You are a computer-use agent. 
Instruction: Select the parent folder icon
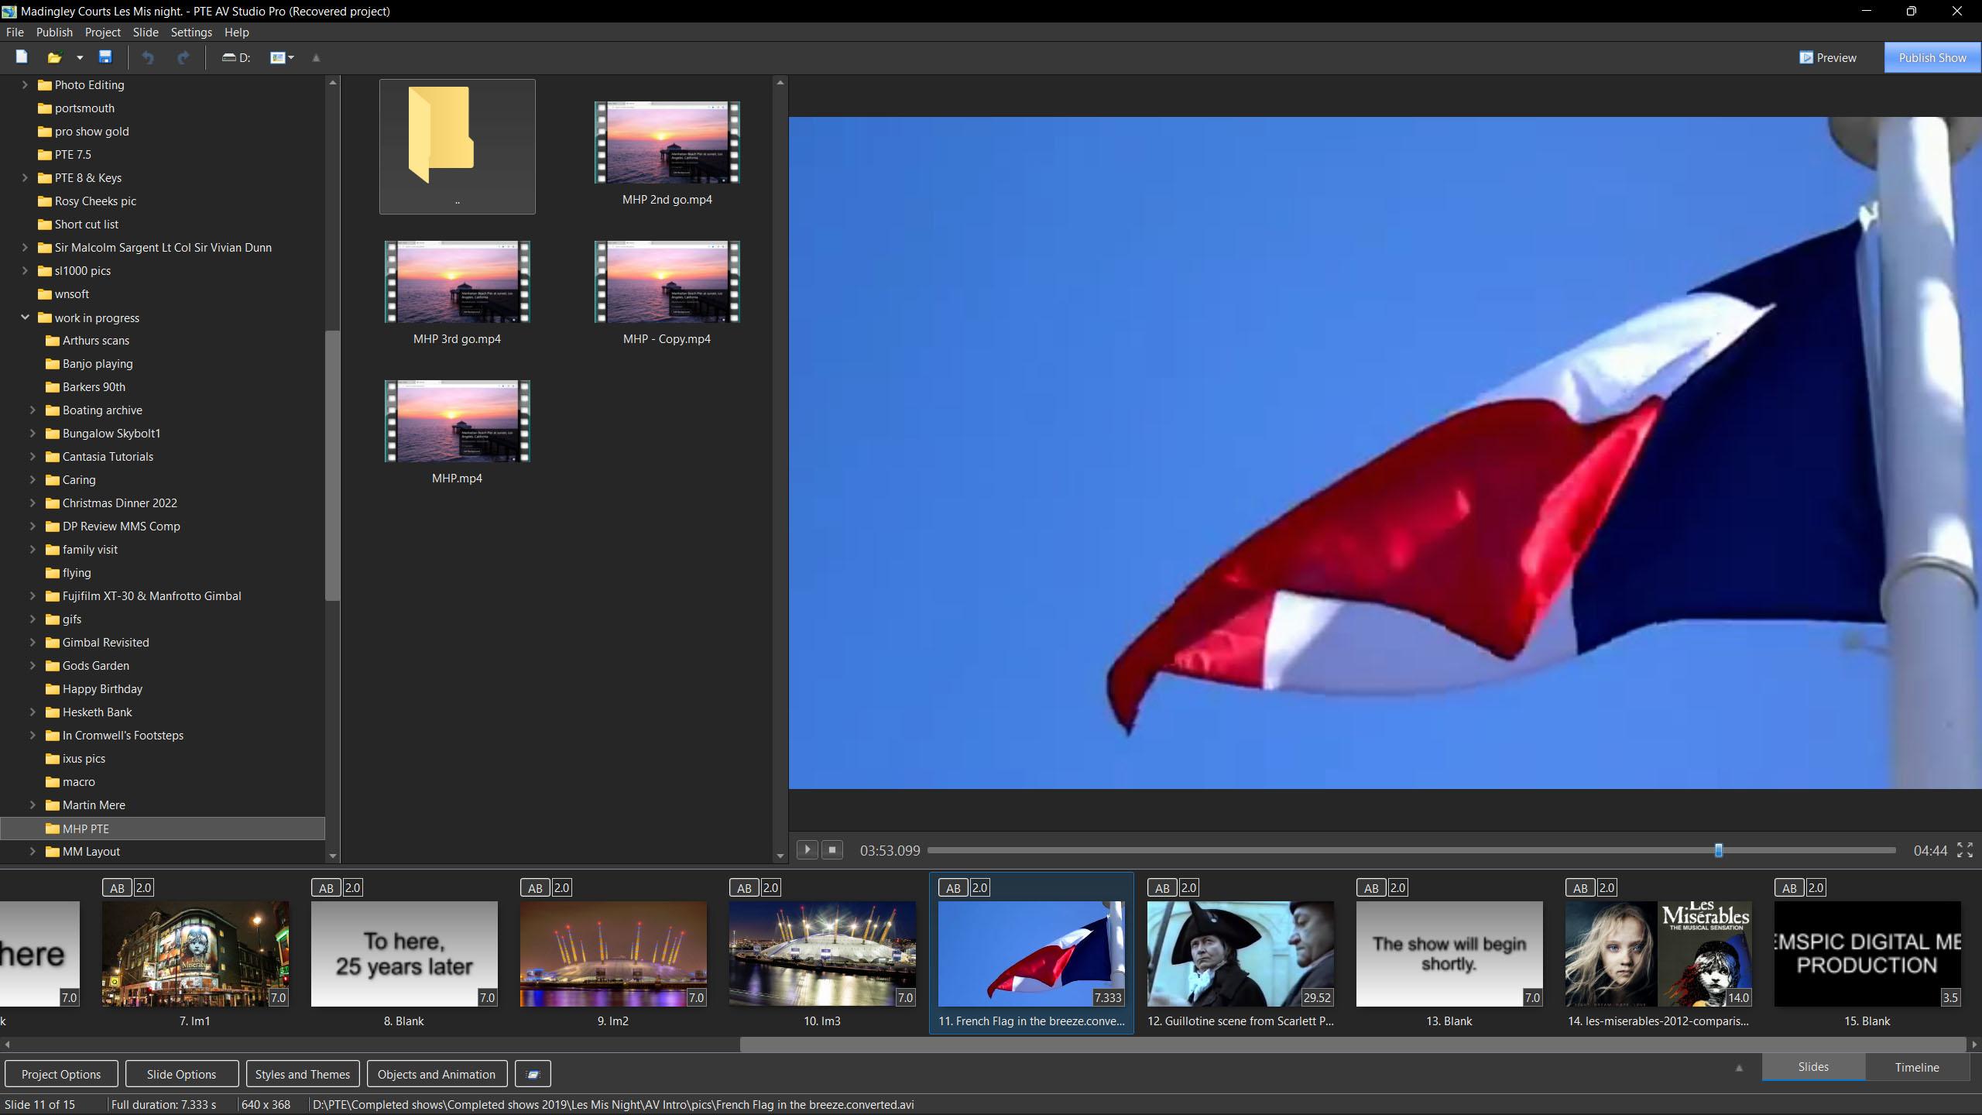(x=457, y=146)
